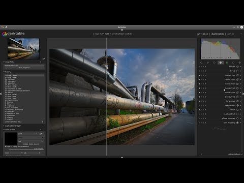Collapse the snapshots section
Viewport: 244px width, 183px height.
(x=4, y=62)
